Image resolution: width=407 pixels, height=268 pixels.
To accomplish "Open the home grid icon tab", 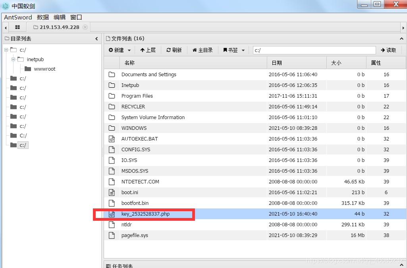I will point(17,27).
